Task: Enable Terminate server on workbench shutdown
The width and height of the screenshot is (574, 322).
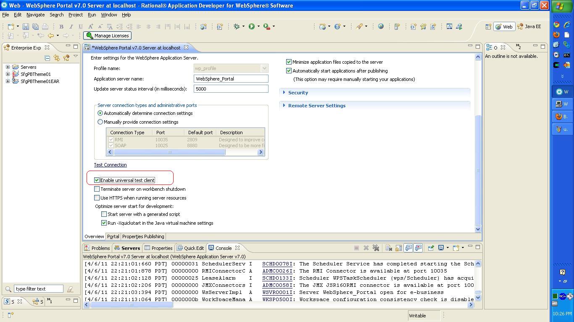Action: point(96,189)
